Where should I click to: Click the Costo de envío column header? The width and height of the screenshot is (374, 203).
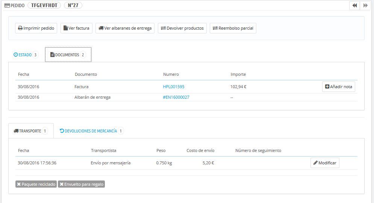[200, 150]
